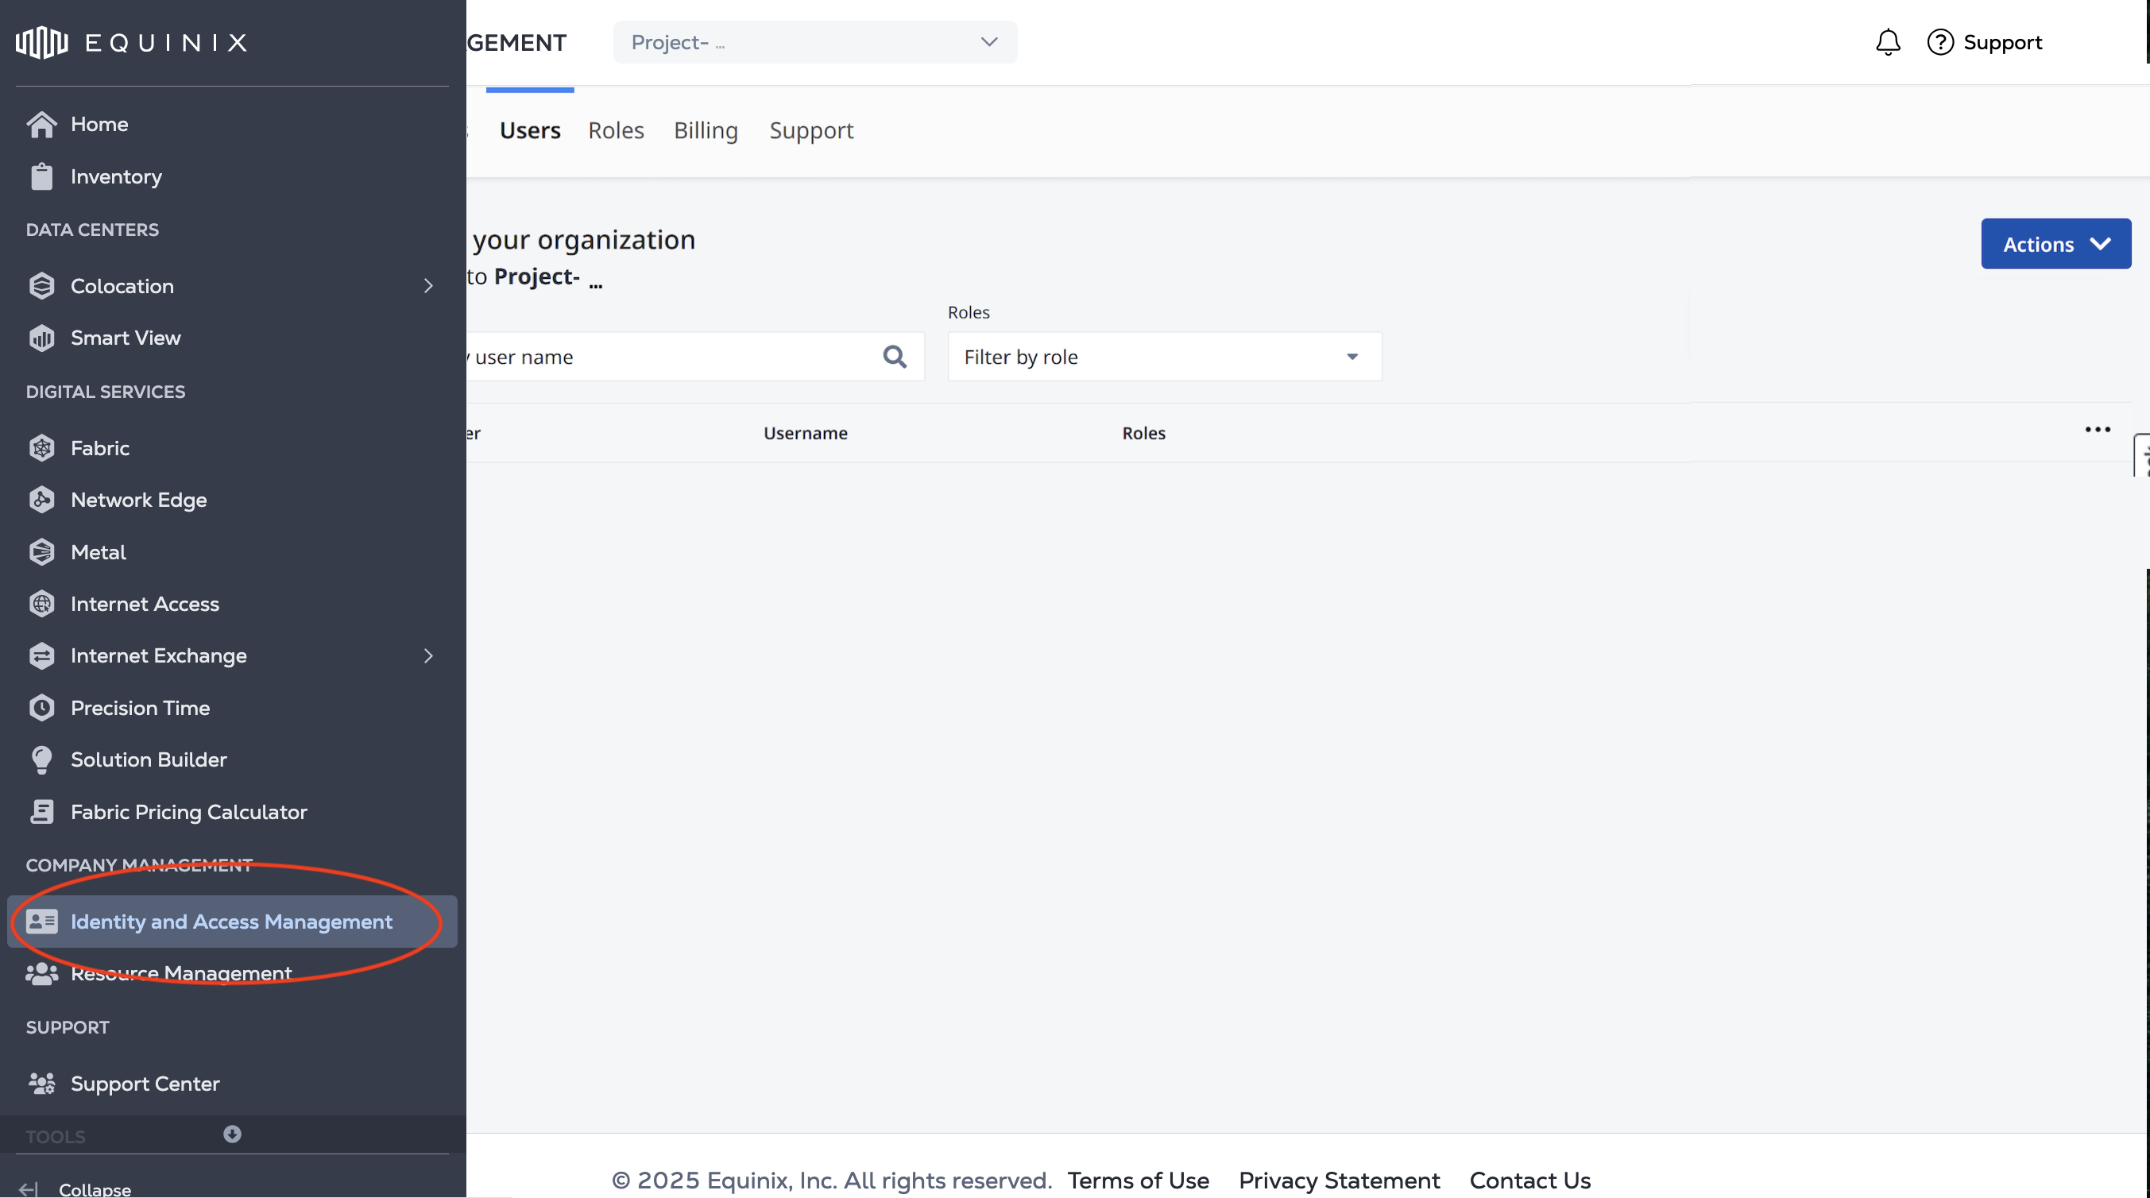Click the Terms of Use link
Screen dimensions: 2150x1198
(x=1139, y=1181)
